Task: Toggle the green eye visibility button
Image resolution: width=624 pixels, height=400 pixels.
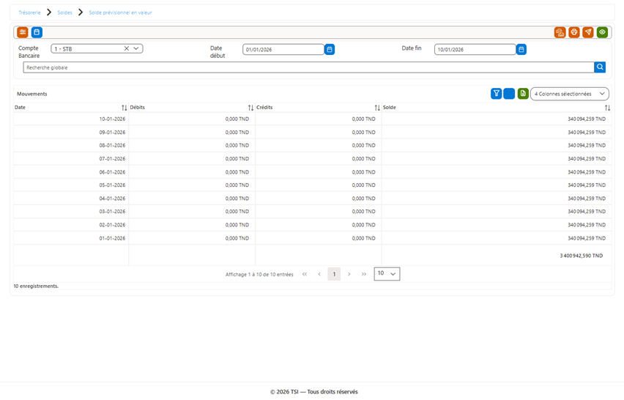Action: 602,32
